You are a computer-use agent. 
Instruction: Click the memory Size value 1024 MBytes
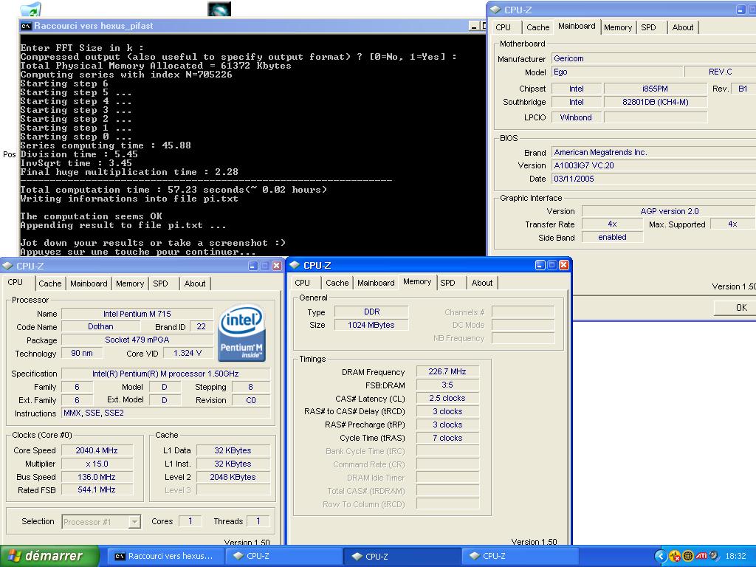click(371, 325)
